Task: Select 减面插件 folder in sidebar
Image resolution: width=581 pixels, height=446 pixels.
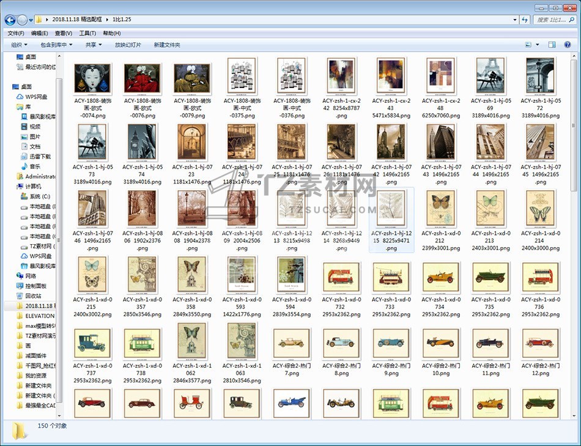Action: coord(31,355)
